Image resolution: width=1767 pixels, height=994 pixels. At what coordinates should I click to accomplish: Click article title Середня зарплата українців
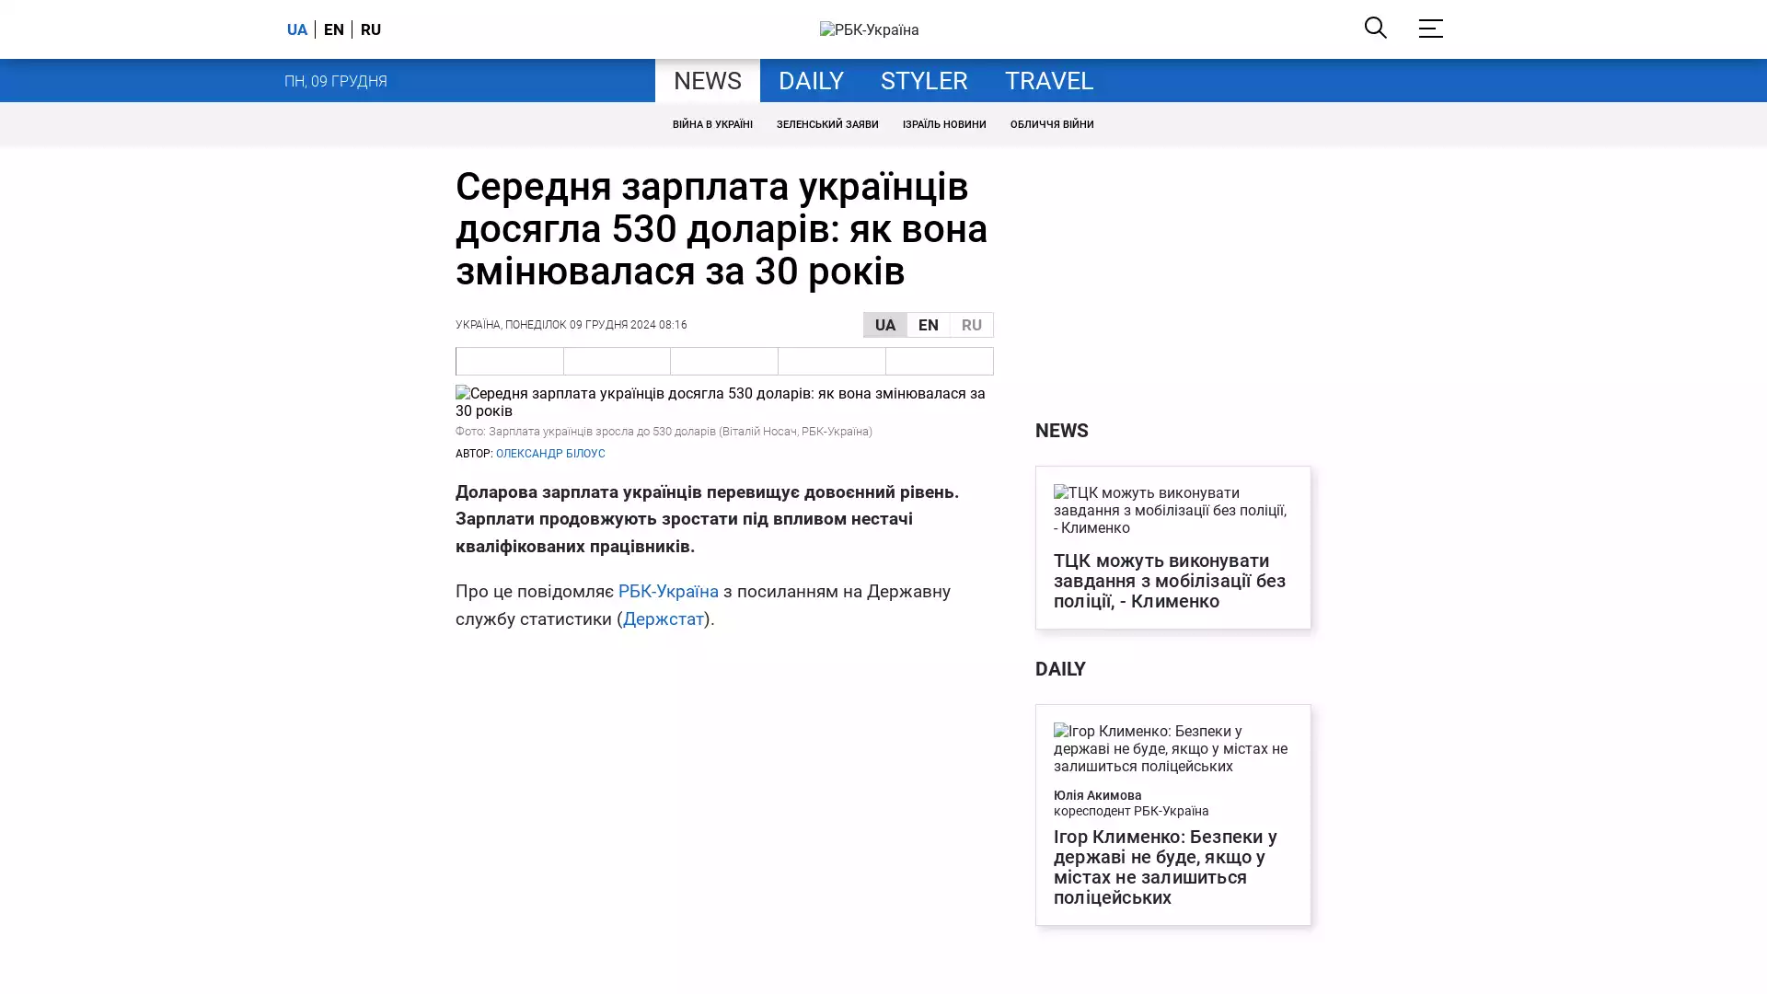coord(722,228)
